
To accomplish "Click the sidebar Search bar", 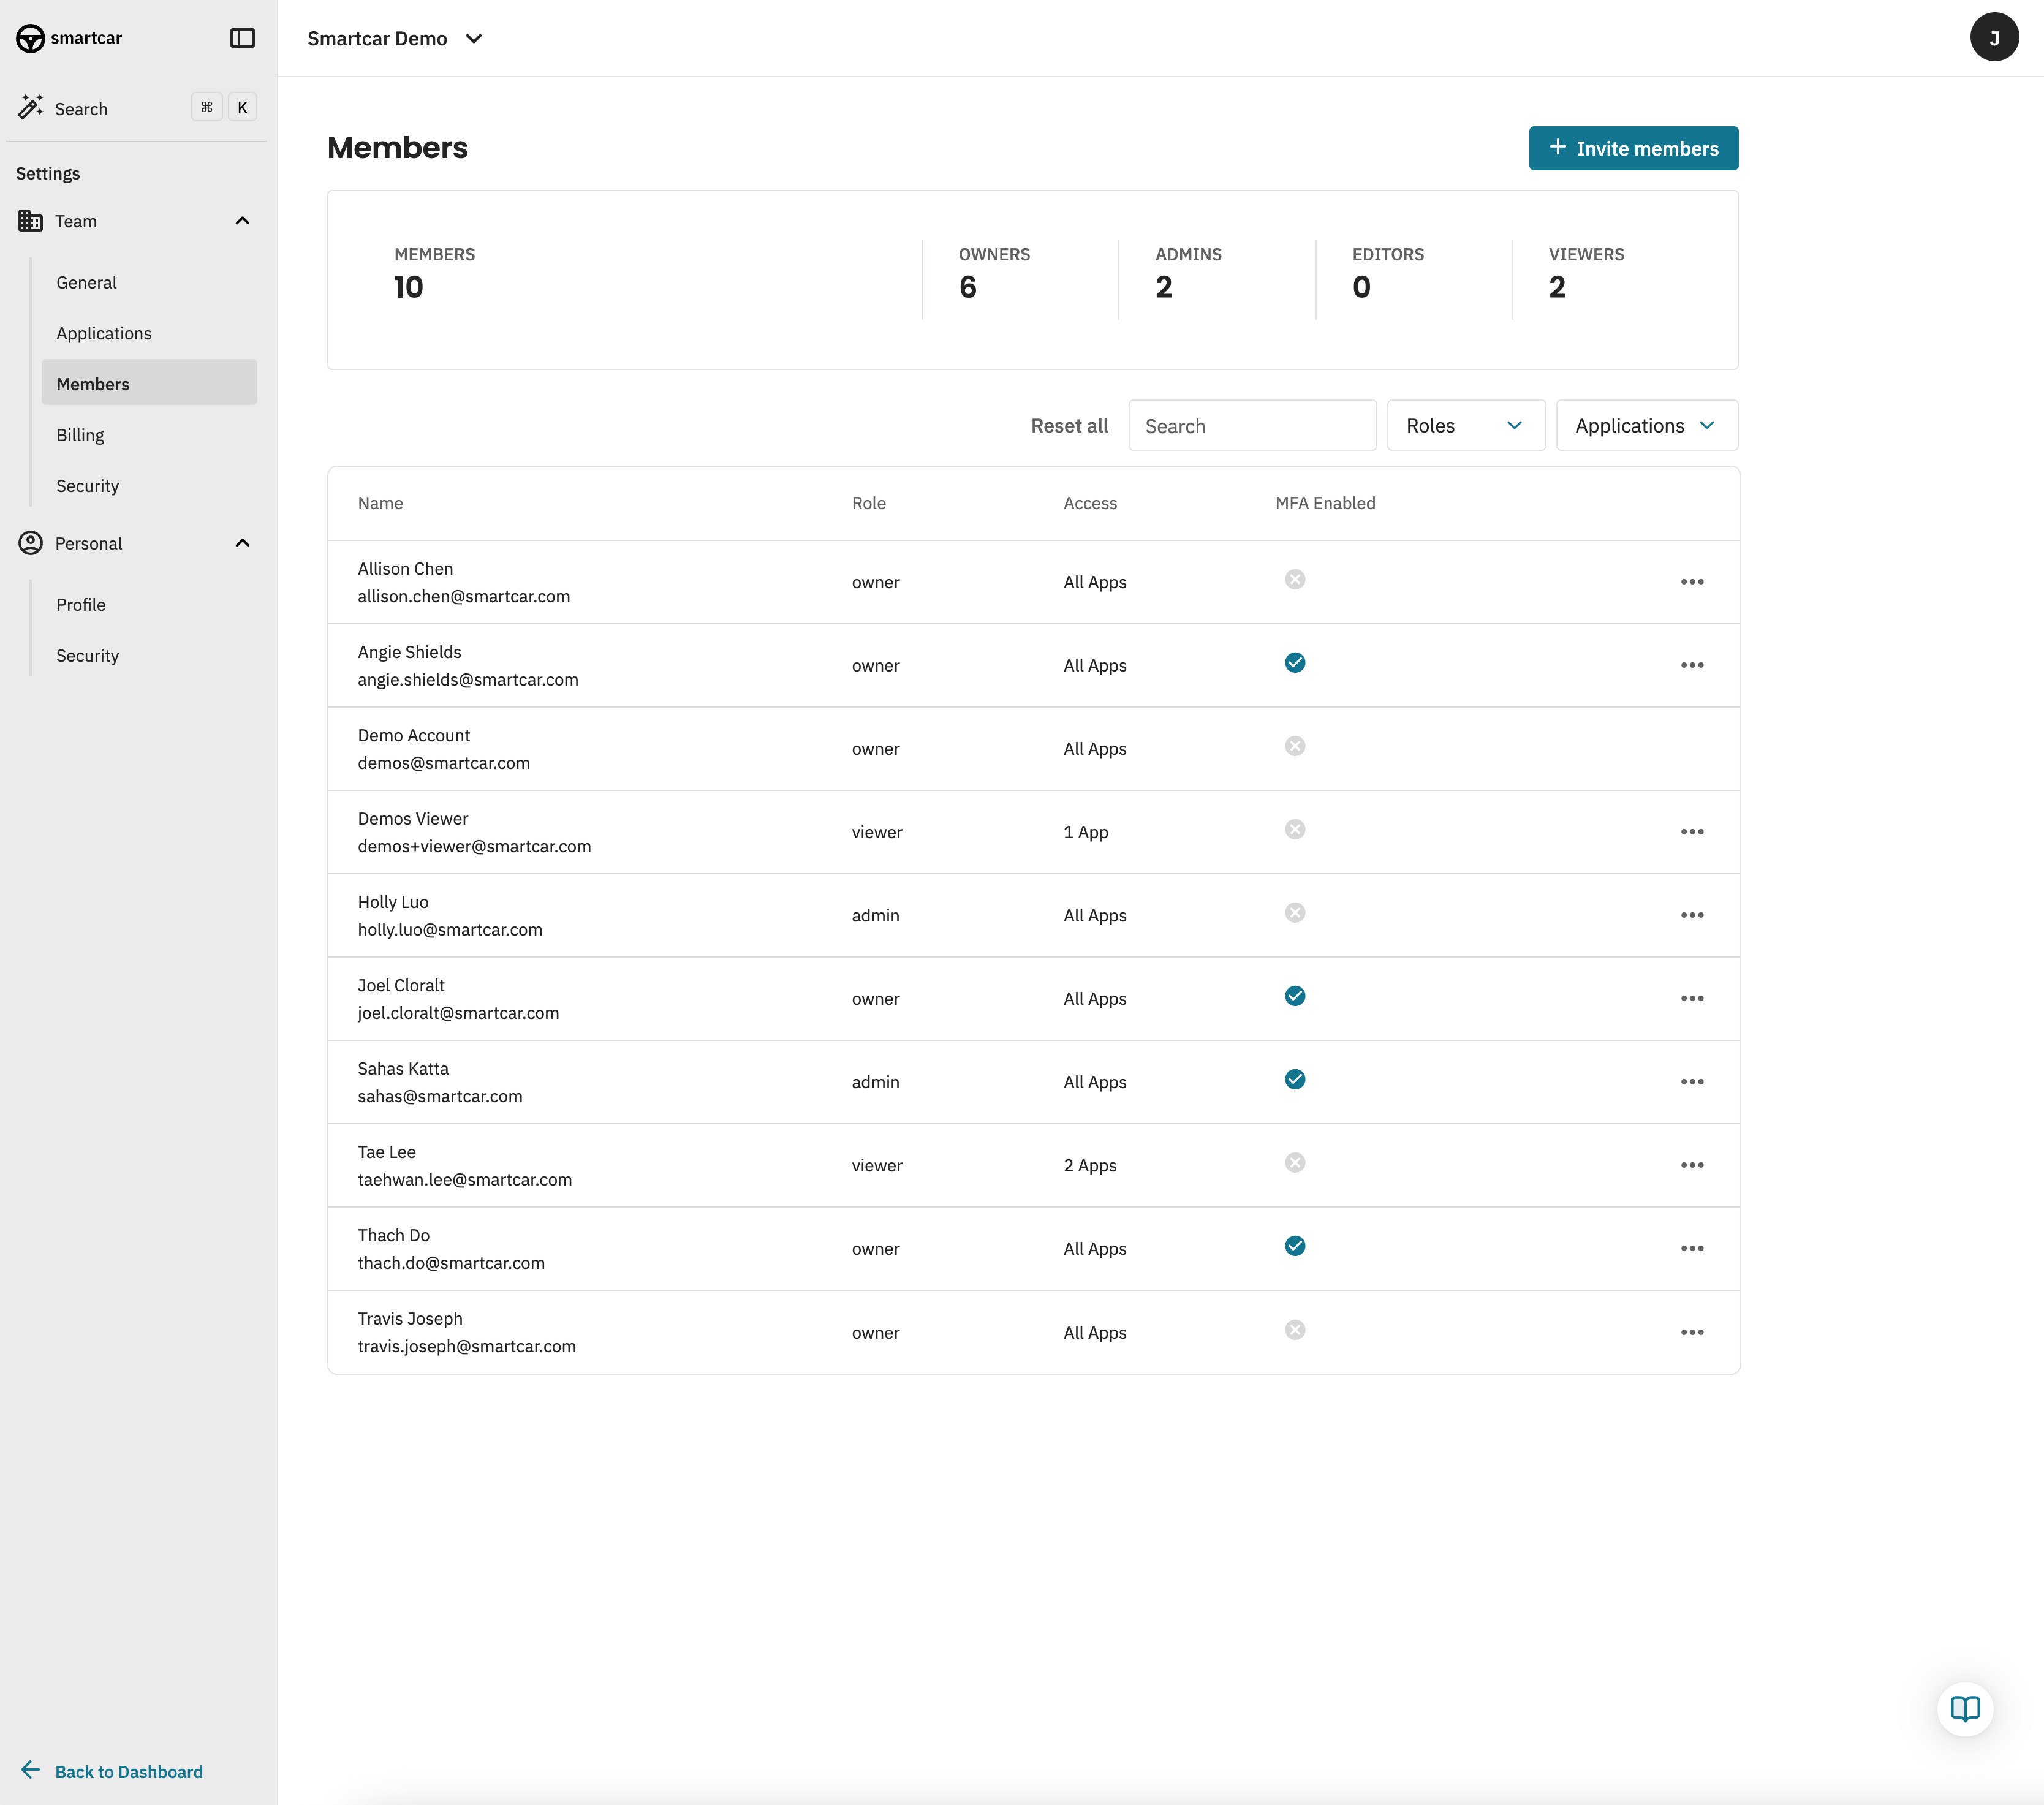I will [x=137, y=108].
